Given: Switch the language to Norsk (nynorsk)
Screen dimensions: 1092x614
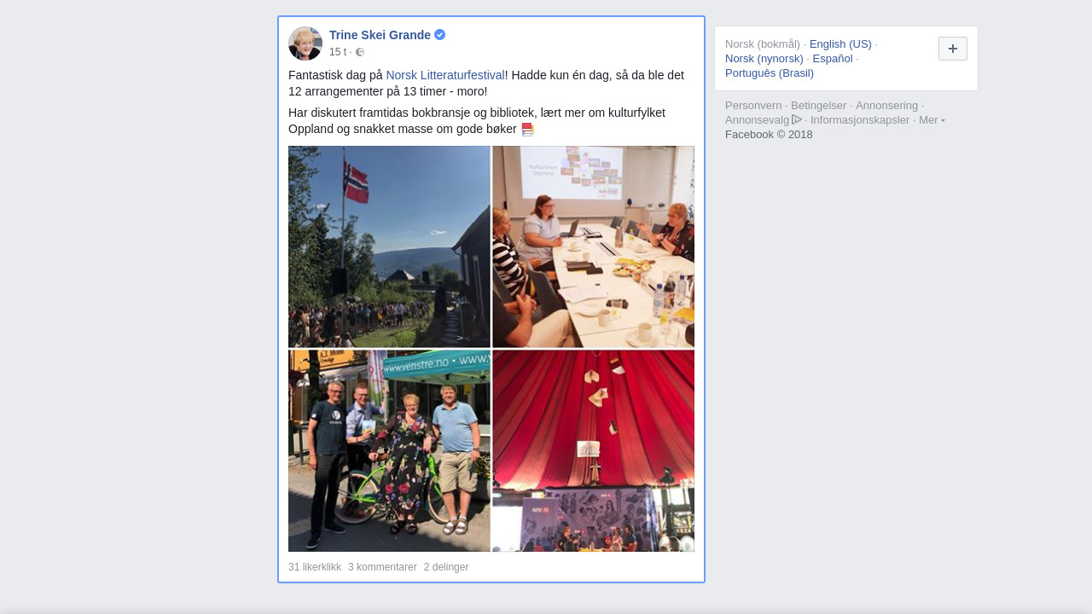Looking at the screenshot, I should pos(764,59).
